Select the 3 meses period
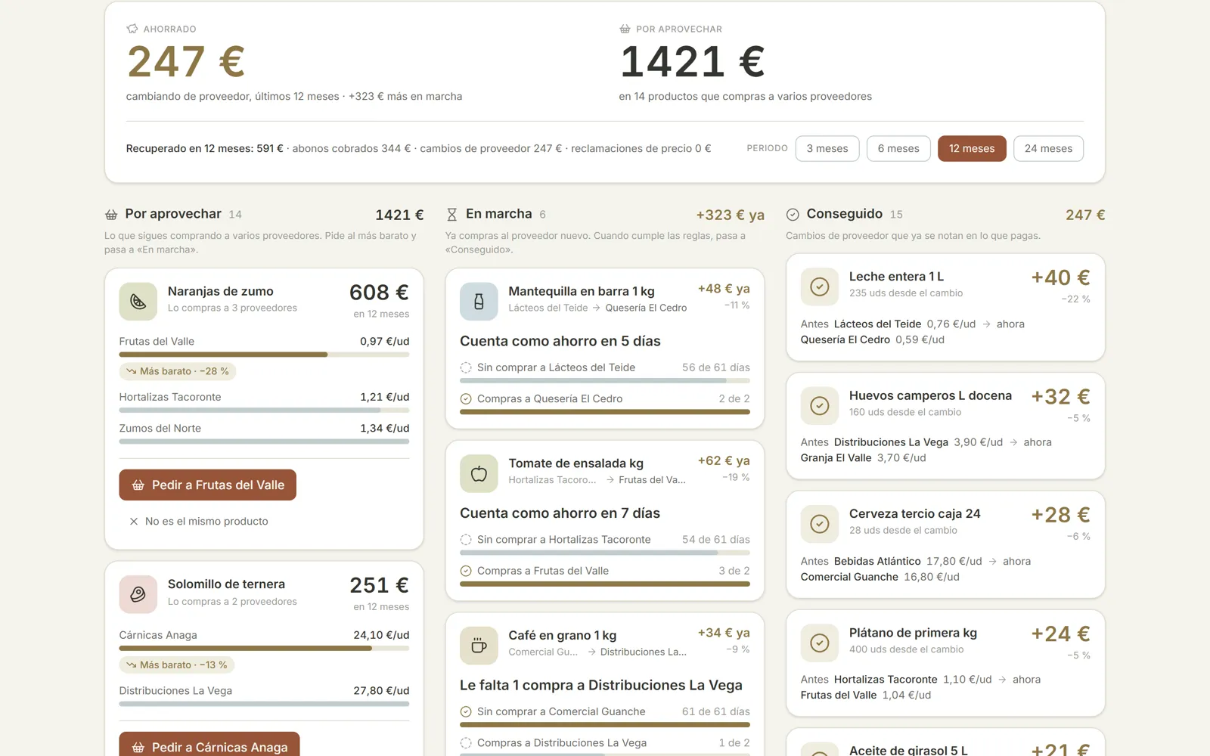This screenshot has height=756, width=1210. tap(827, 149)
